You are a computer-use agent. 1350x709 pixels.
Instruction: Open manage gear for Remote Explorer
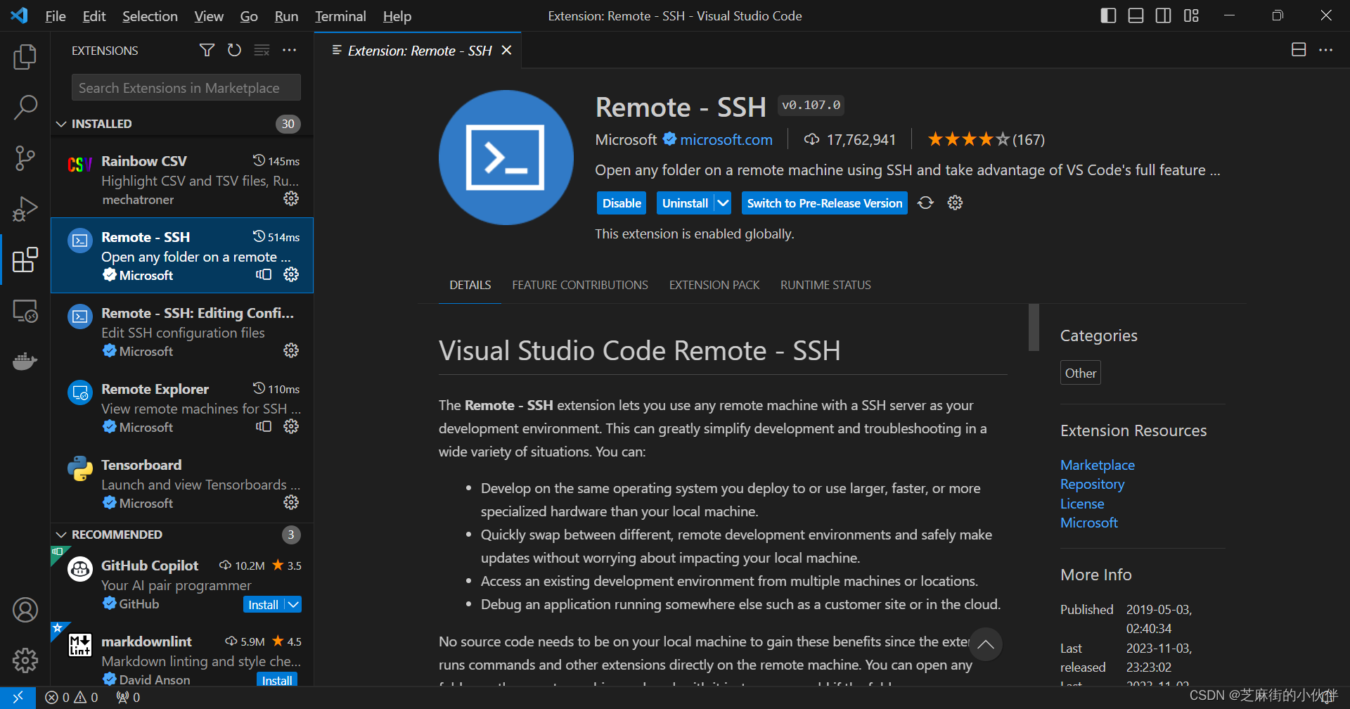tap(291, 426)
